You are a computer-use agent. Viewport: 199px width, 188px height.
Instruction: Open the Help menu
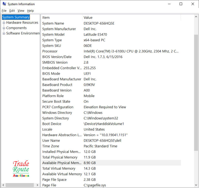[30, 11]
